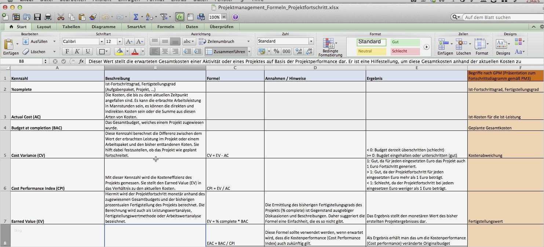
Task: Switch to the Formeln ribbon tab
Action: (165, 26)
